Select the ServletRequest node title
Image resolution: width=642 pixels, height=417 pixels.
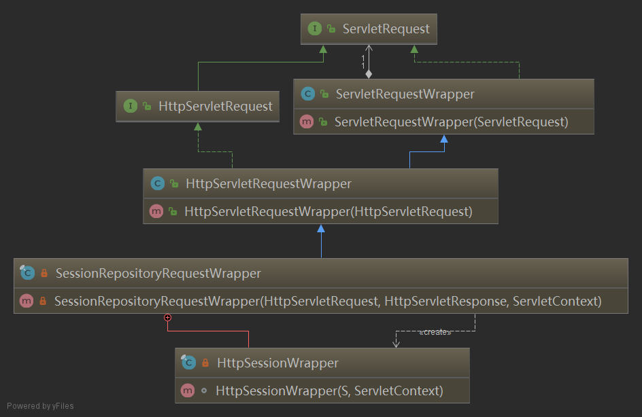pos(386,29)
